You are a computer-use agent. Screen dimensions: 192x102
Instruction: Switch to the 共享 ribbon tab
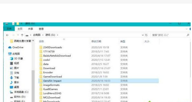[30, 29]
